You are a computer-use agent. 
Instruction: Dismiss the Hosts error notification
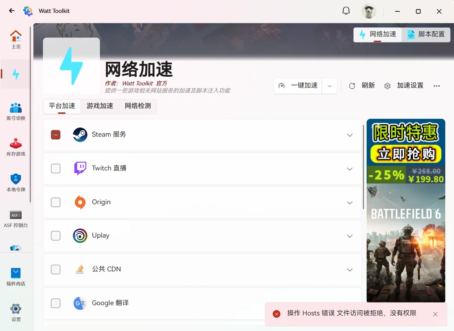[435, 314]
